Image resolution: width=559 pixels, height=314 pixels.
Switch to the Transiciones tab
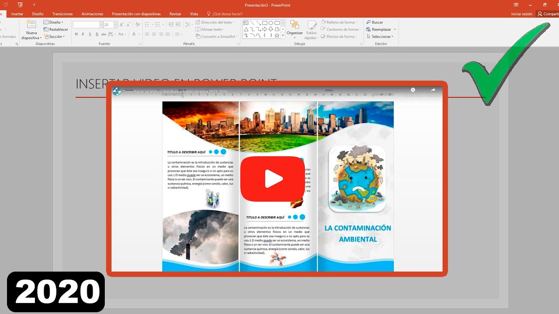(62, 14)
